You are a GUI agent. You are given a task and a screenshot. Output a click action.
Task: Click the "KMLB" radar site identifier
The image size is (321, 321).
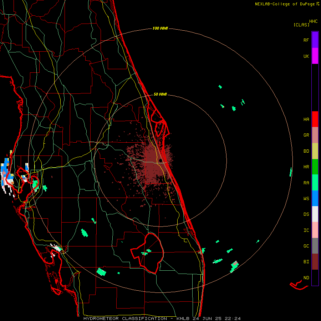tap(183, 319)
